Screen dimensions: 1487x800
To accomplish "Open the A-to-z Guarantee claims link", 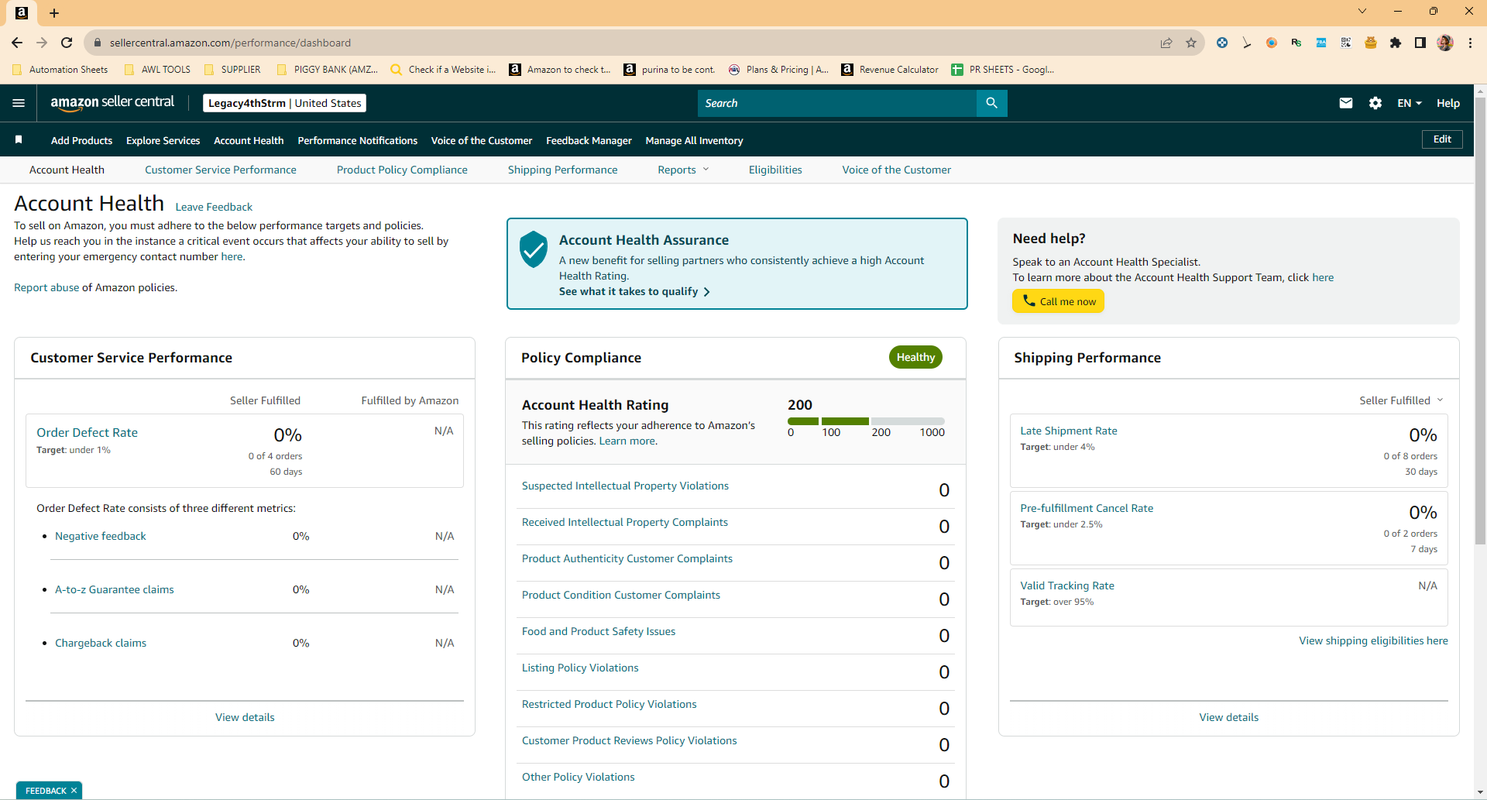I will 114,589.
